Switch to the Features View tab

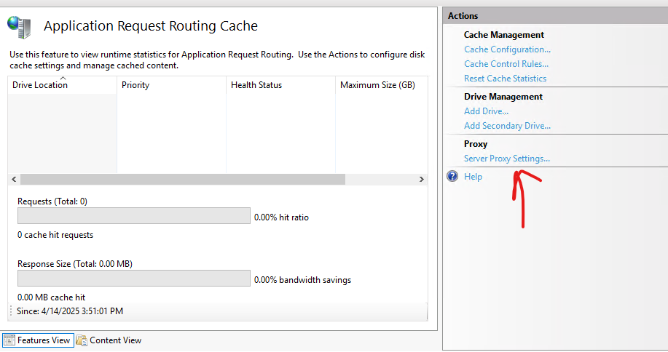coord(38,340)
